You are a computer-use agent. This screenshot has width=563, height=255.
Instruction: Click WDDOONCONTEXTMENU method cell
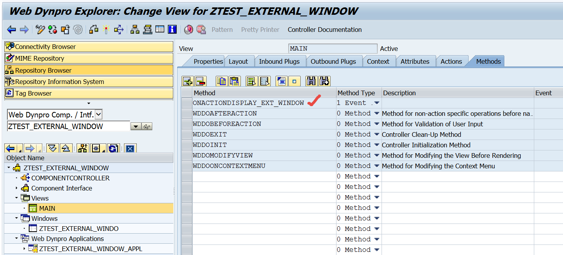click(x=264, y=166)
